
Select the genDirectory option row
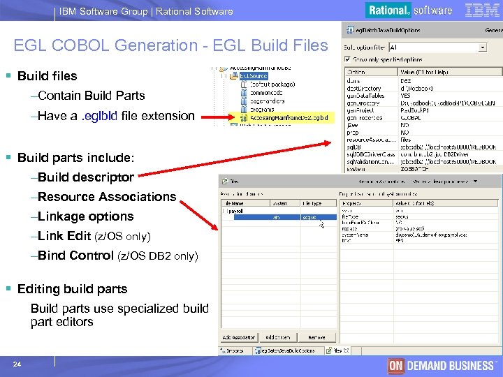click(423, 103)
